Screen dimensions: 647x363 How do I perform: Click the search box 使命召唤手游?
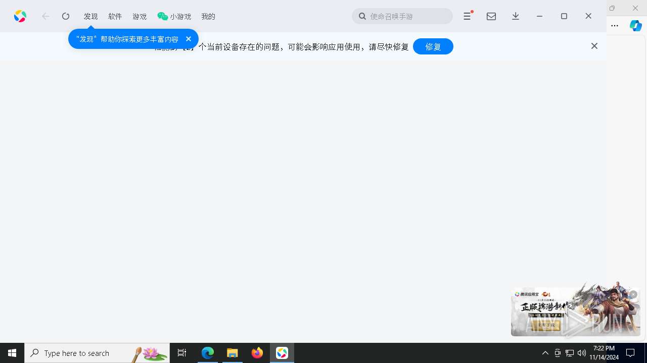tap(402, 16)
